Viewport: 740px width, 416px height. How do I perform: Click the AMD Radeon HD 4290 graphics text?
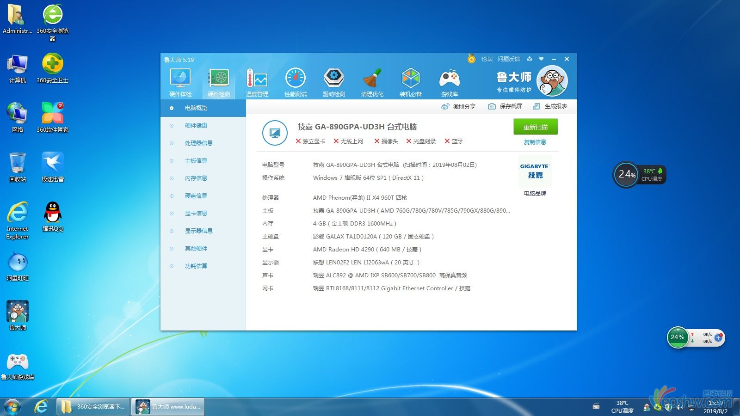click(367, 250)
